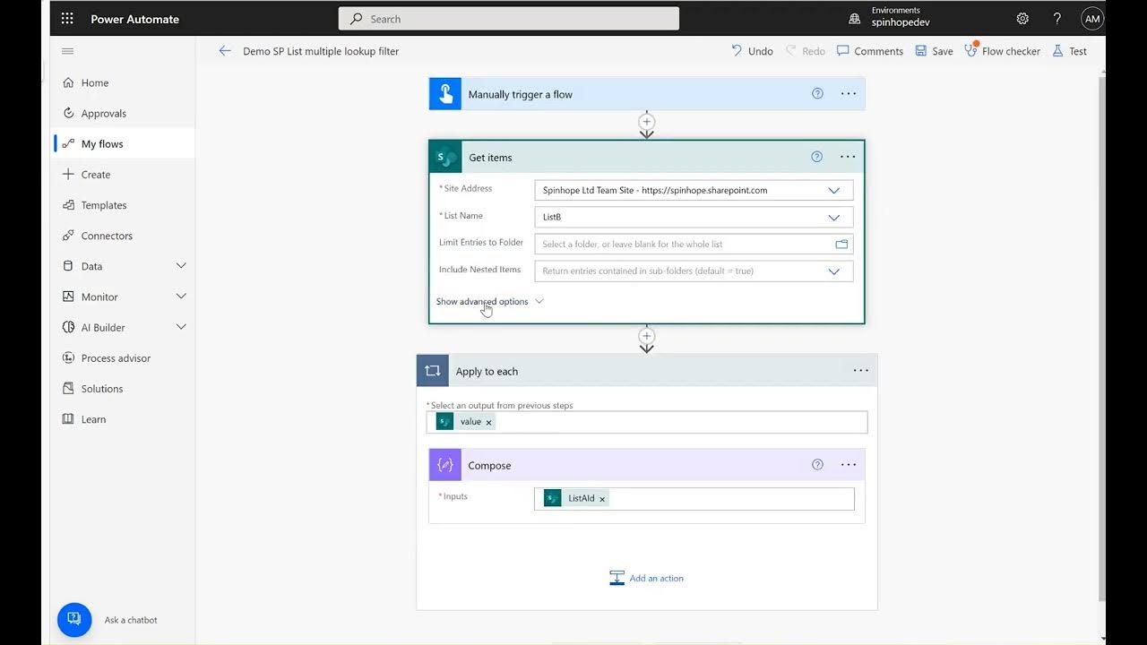Viewport: 1147px width, 645px height.
Task: Open help for the Get items action
Action: 816,157
